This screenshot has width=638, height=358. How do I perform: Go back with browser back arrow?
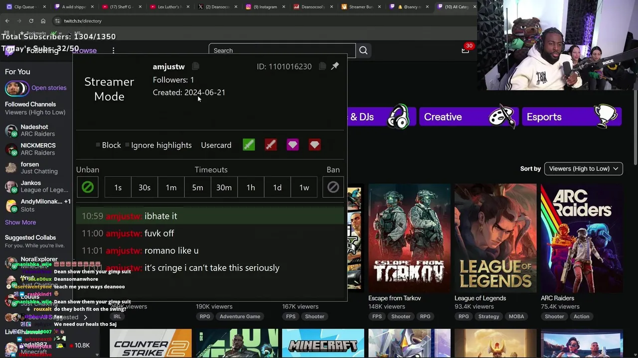pyautogui.click(x=7, y=21)
